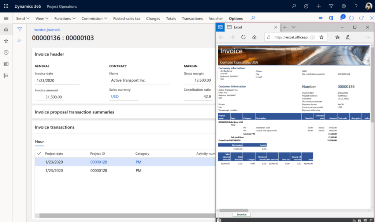
Task: Open the Send dropdown menu
Action: point(22,18)
